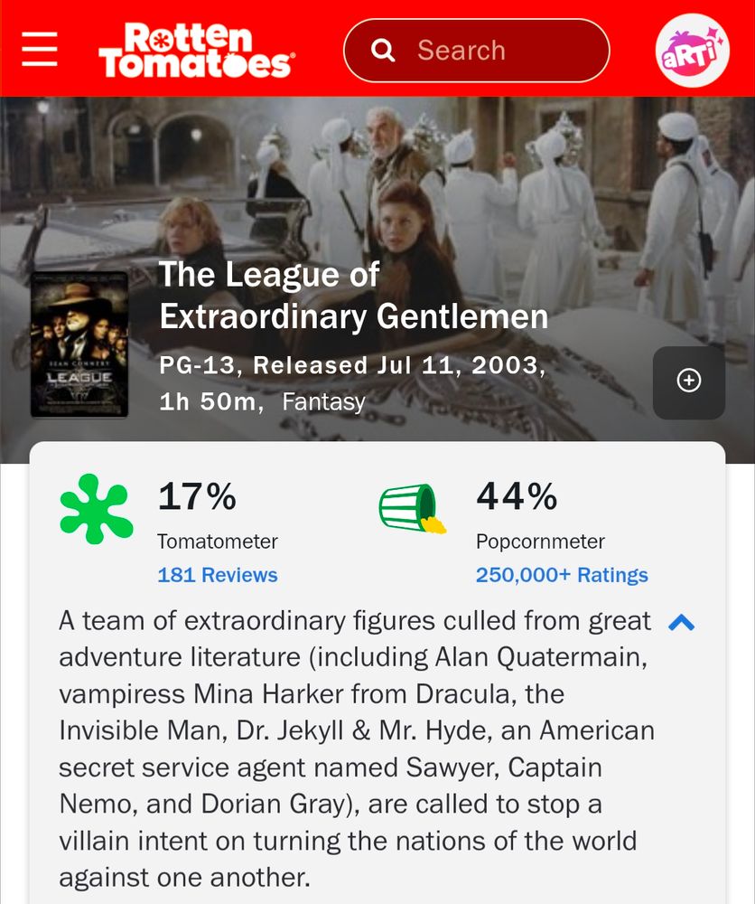Select the 44% Popcornmeter score
Image resolution: width=755 pixels, height=904 pixels.
pos(517,496)
